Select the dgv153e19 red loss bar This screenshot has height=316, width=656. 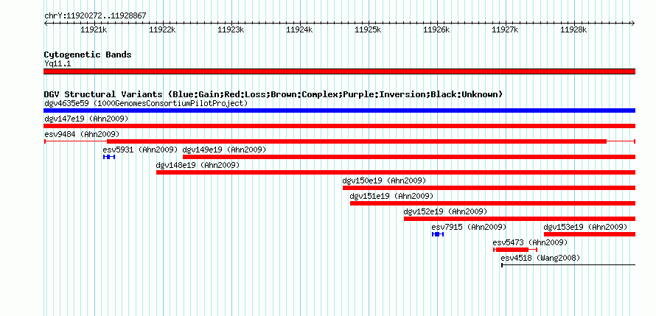[590, 234]
